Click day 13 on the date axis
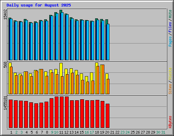Screen dimensions: 174x136 click(x=71, y=132)
